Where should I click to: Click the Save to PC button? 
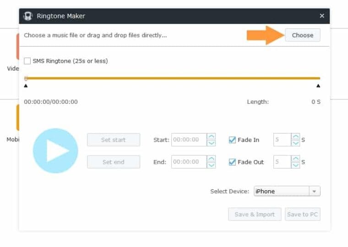[303, 214]
